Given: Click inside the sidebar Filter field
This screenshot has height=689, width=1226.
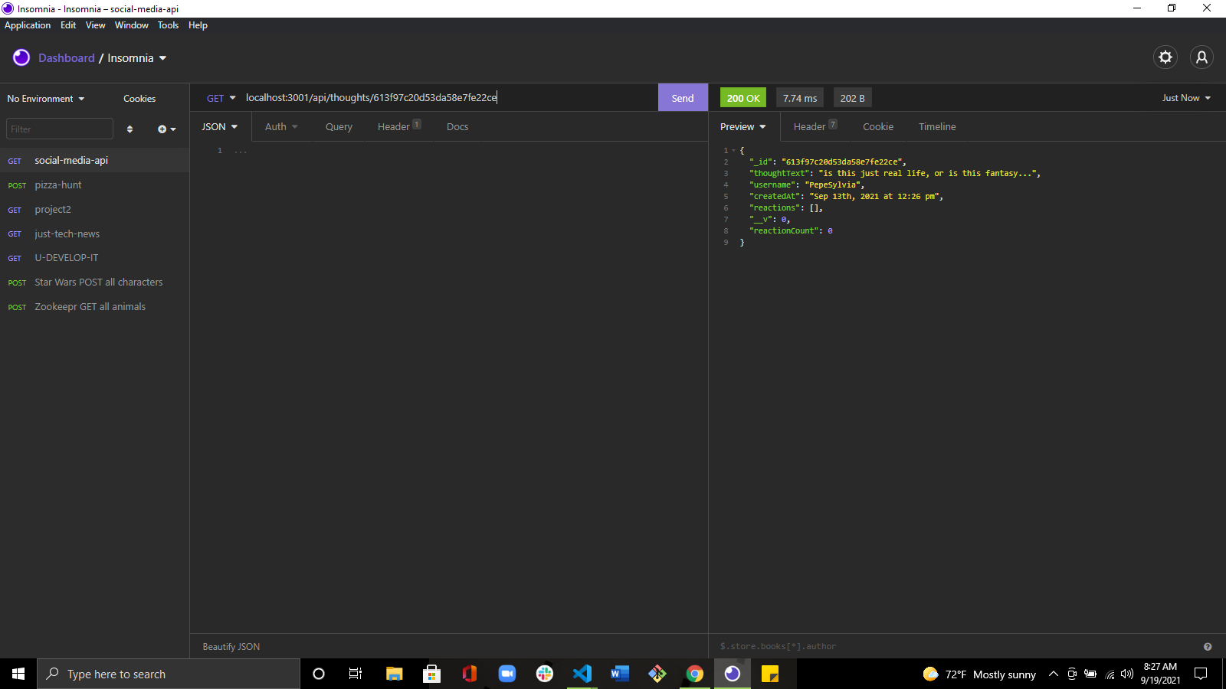Looking at the screenshot, I should 59,128.
